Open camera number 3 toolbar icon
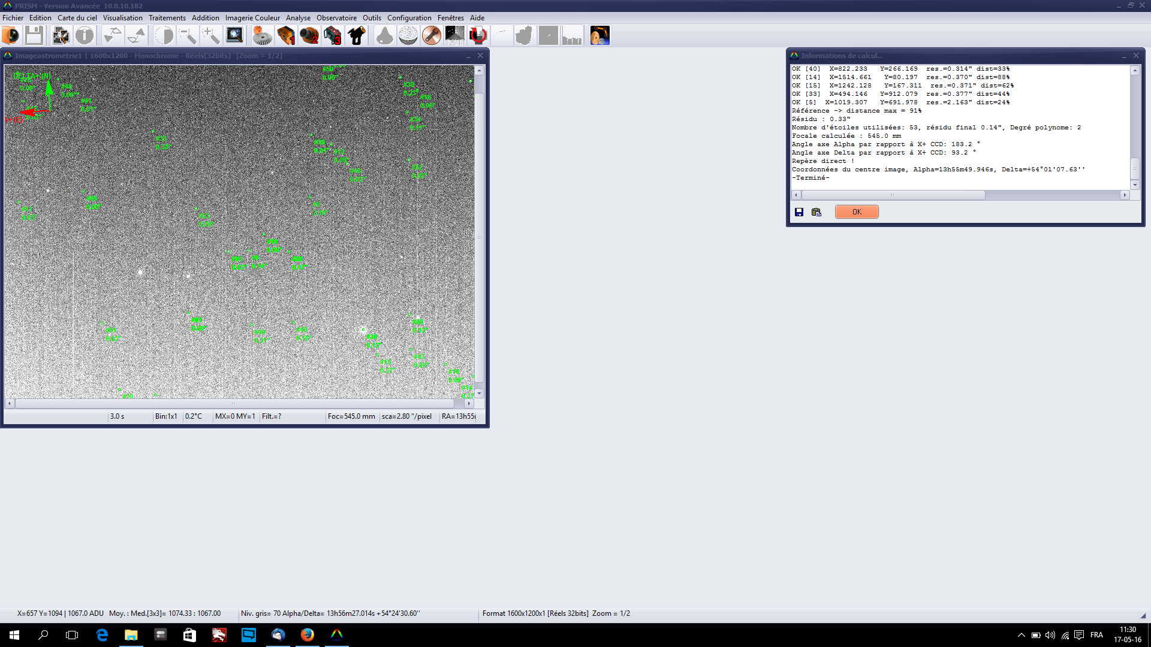Screen dimensions: 1151x647 point(333,35)
